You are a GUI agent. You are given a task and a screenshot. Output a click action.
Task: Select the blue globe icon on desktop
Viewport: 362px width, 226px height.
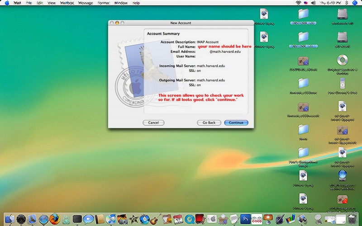(x=342, y=175)
